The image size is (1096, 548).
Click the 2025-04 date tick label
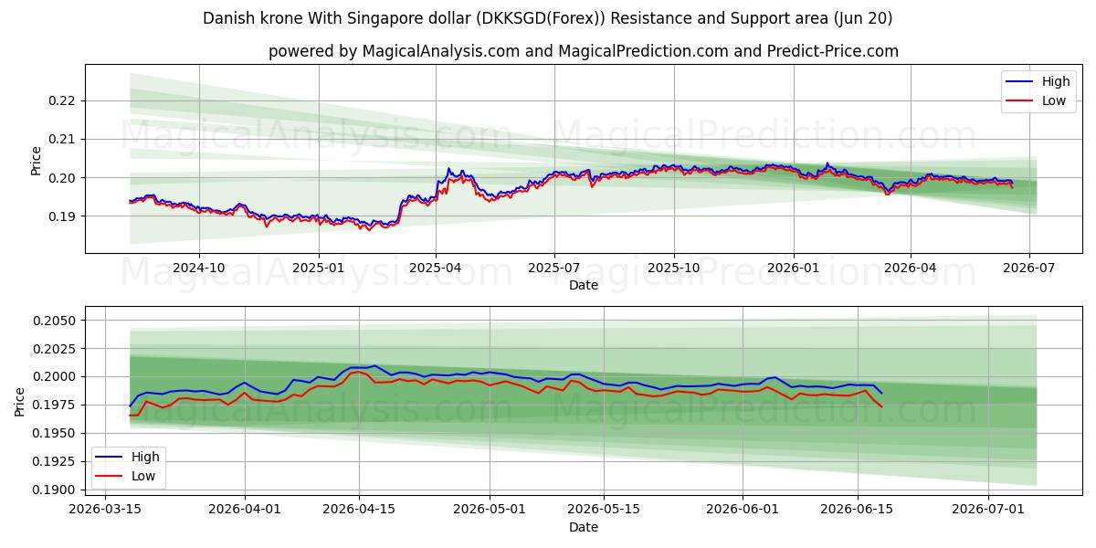(436, 268)
